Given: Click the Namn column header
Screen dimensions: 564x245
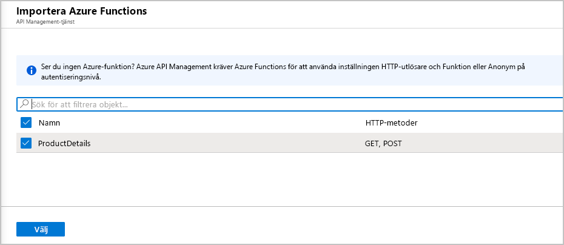Looking at the screenshot, I should point(49,122).
